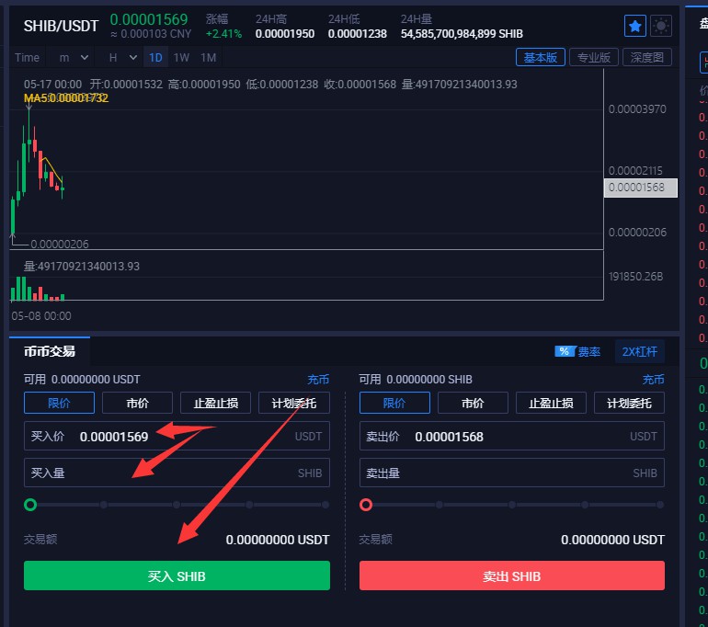Click the percent fee rate icon
This screenshot has height=627, width=708.
click(565, 351)
